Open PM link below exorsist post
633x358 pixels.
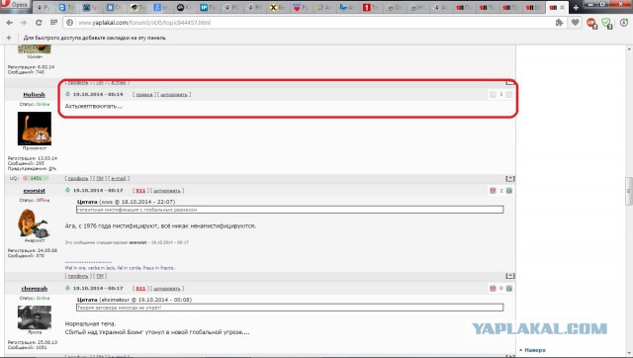pyautogui.click(x=100, y=276)
